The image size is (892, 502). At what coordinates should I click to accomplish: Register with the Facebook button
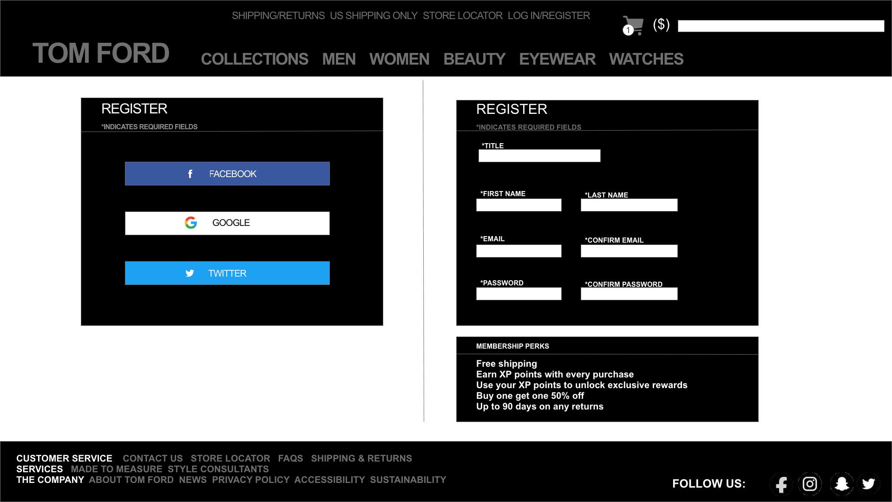pyautogui.click(x=227, y=174)
